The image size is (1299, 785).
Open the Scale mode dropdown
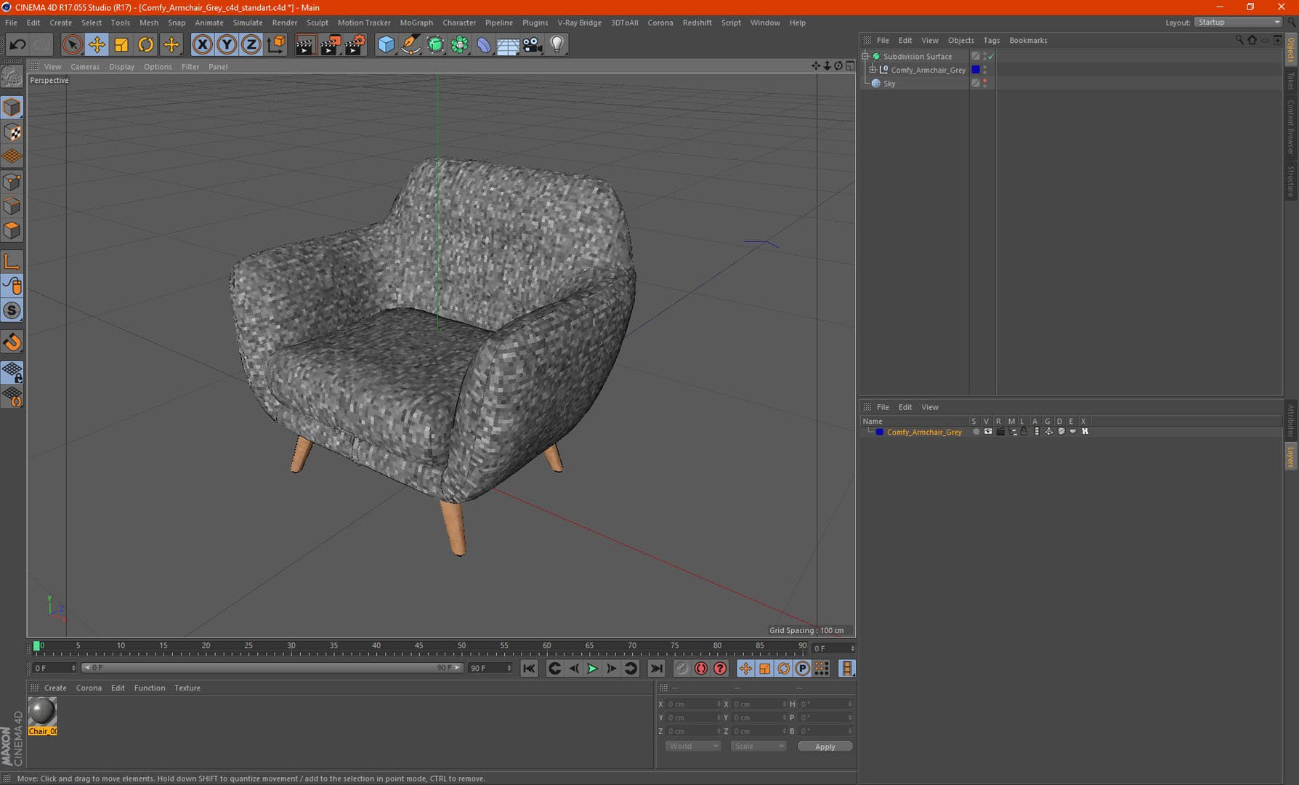758,746
